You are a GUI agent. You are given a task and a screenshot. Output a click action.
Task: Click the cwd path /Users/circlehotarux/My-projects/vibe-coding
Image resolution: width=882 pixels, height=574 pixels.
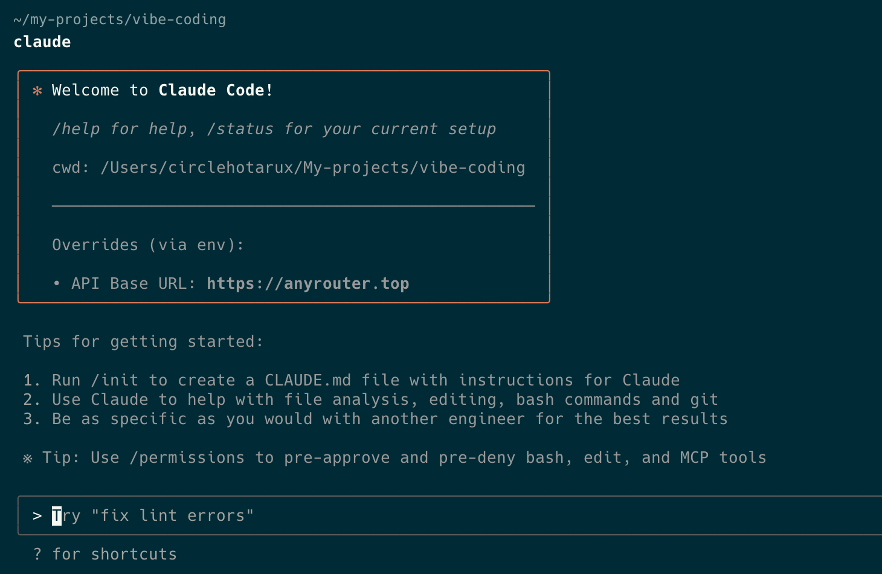click(313, 167)
